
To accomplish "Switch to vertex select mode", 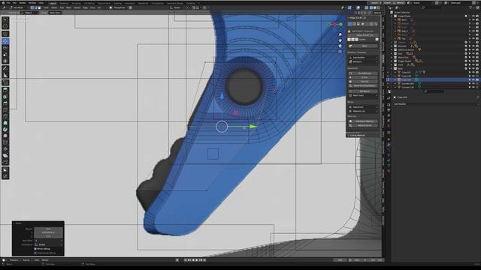I will click(x=32, y=7).
